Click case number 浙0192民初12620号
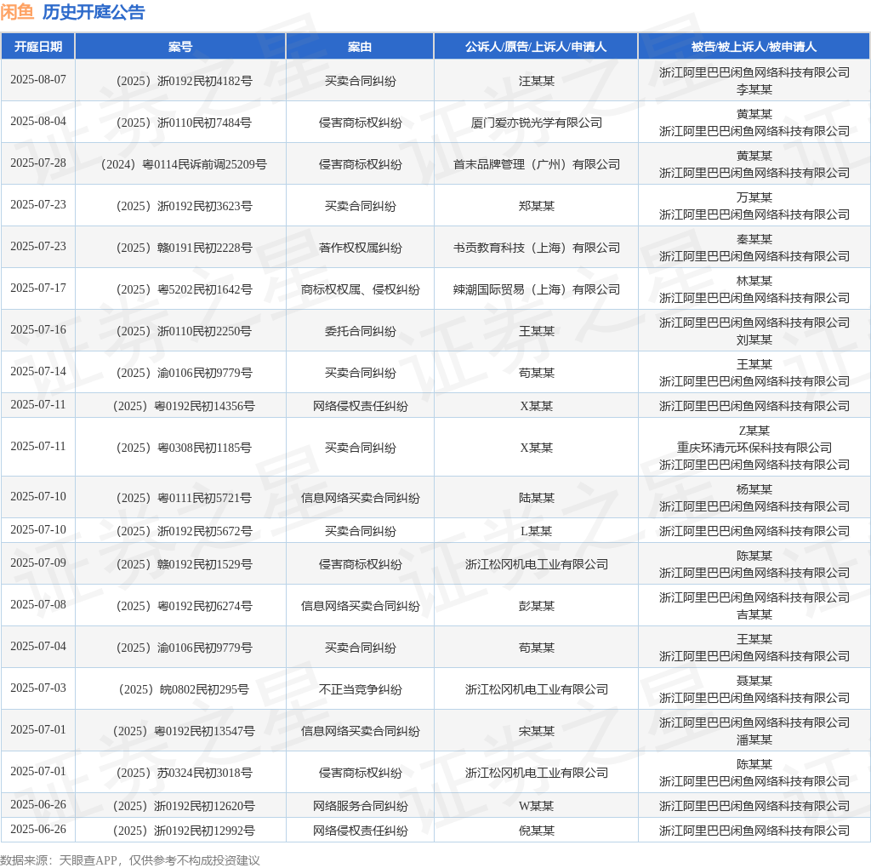 [184, 807]
